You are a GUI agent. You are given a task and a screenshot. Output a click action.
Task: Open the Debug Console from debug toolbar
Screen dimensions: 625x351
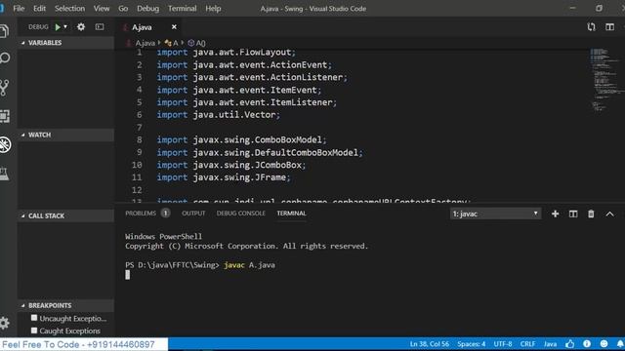pos(100,26)
